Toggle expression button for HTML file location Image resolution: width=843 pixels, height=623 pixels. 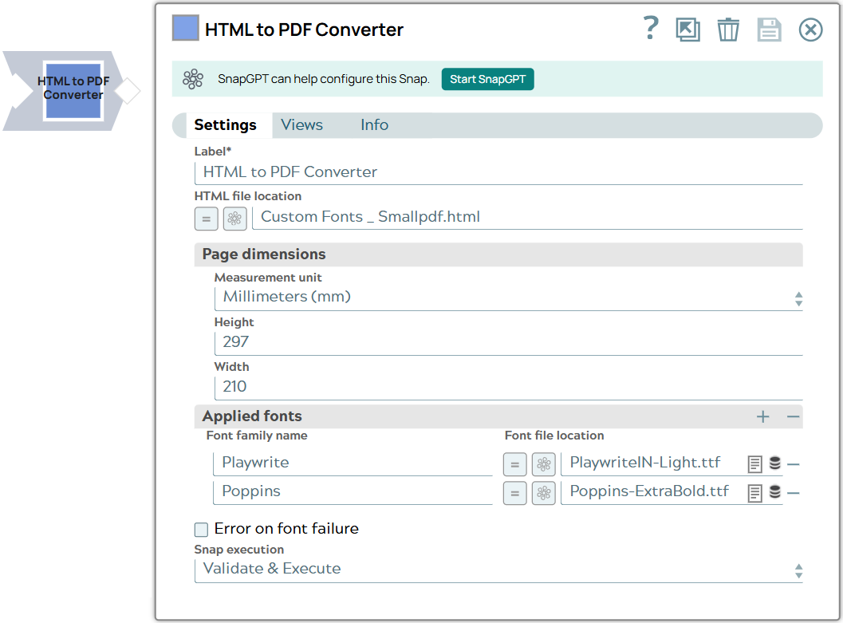pos(206,218)
